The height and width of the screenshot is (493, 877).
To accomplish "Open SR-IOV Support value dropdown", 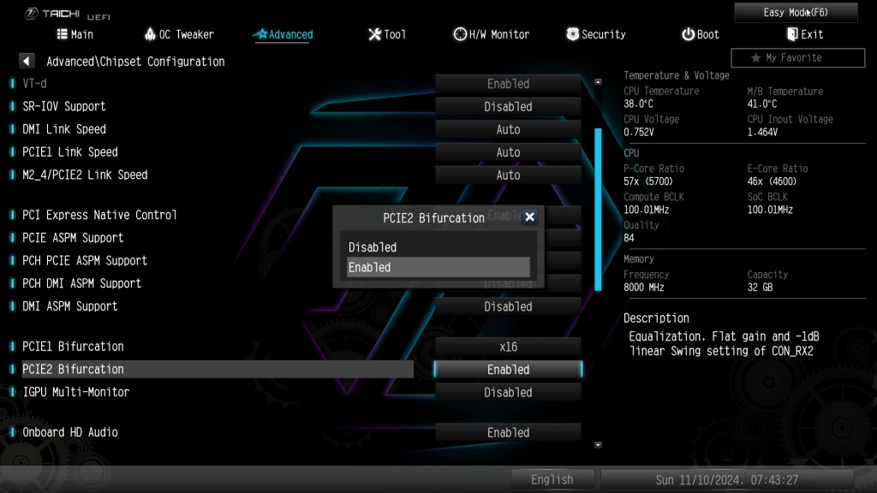I will click(x=508, y=107).
